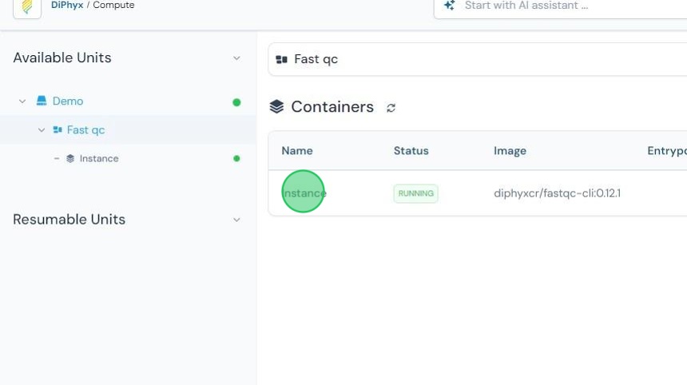Expand the Resumable Units section
Image resolution: width=687 pixels, height=385 pixels.
point(236,220)
